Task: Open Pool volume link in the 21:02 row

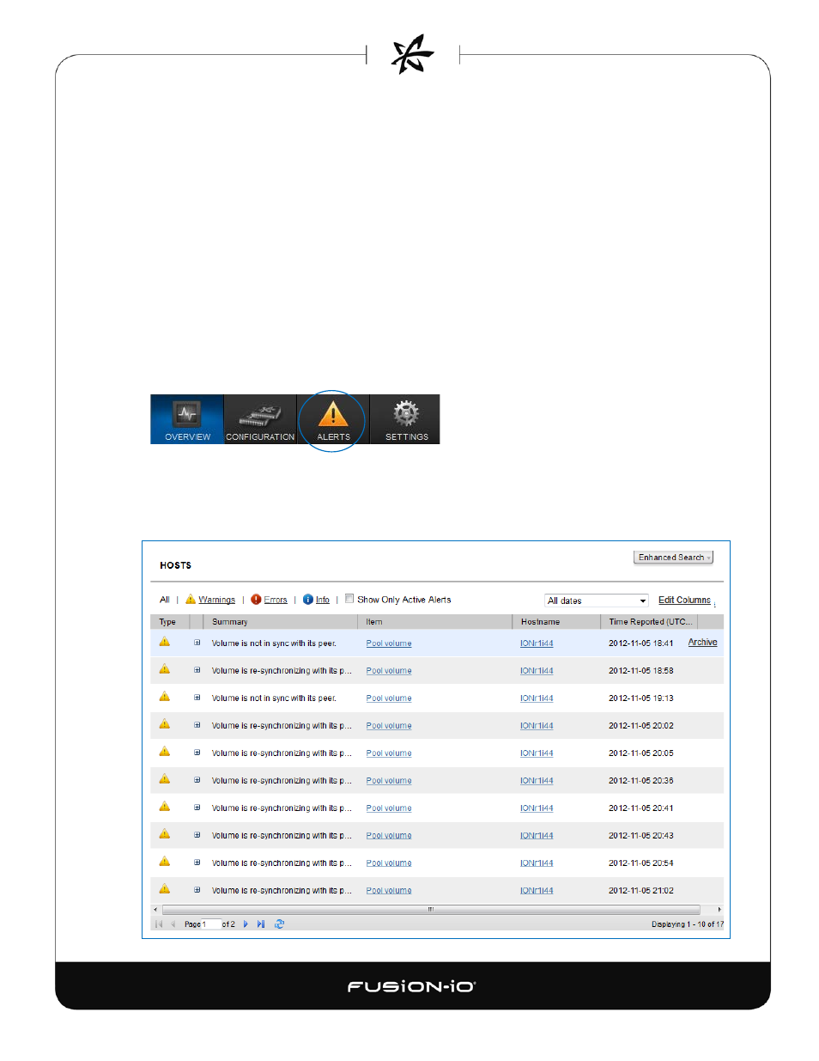Action: [x=389, y=891]
